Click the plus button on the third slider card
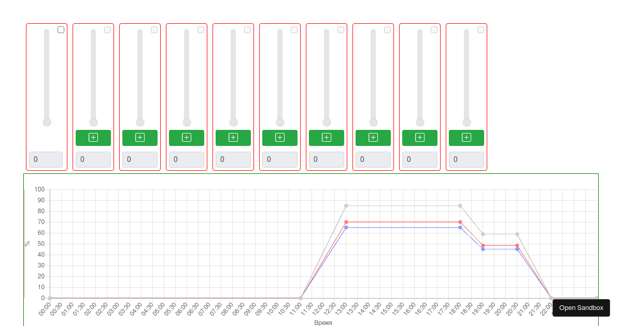 [x=140, y=138]
